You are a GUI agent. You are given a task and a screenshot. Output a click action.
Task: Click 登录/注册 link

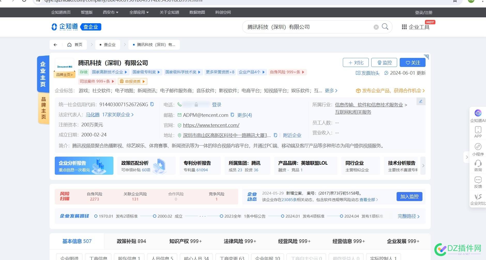click(423, 12)
